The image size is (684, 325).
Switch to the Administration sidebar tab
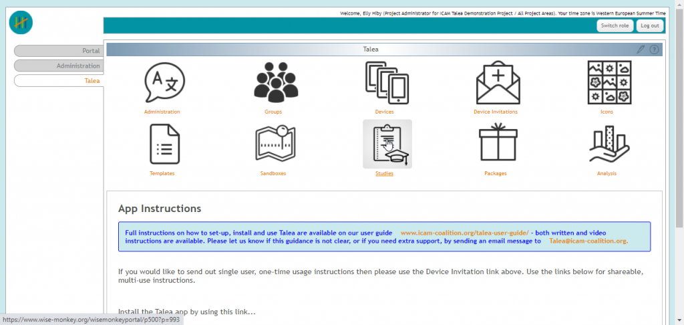point(59,66)
